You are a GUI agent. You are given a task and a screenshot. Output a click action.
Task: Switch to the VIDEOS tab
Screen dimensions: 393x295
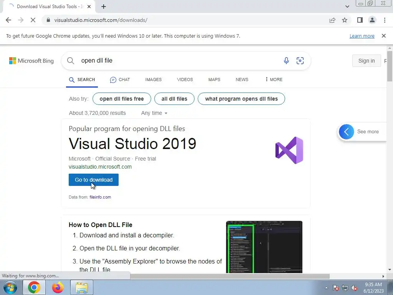pyautogui.click(x=185, y=80)
